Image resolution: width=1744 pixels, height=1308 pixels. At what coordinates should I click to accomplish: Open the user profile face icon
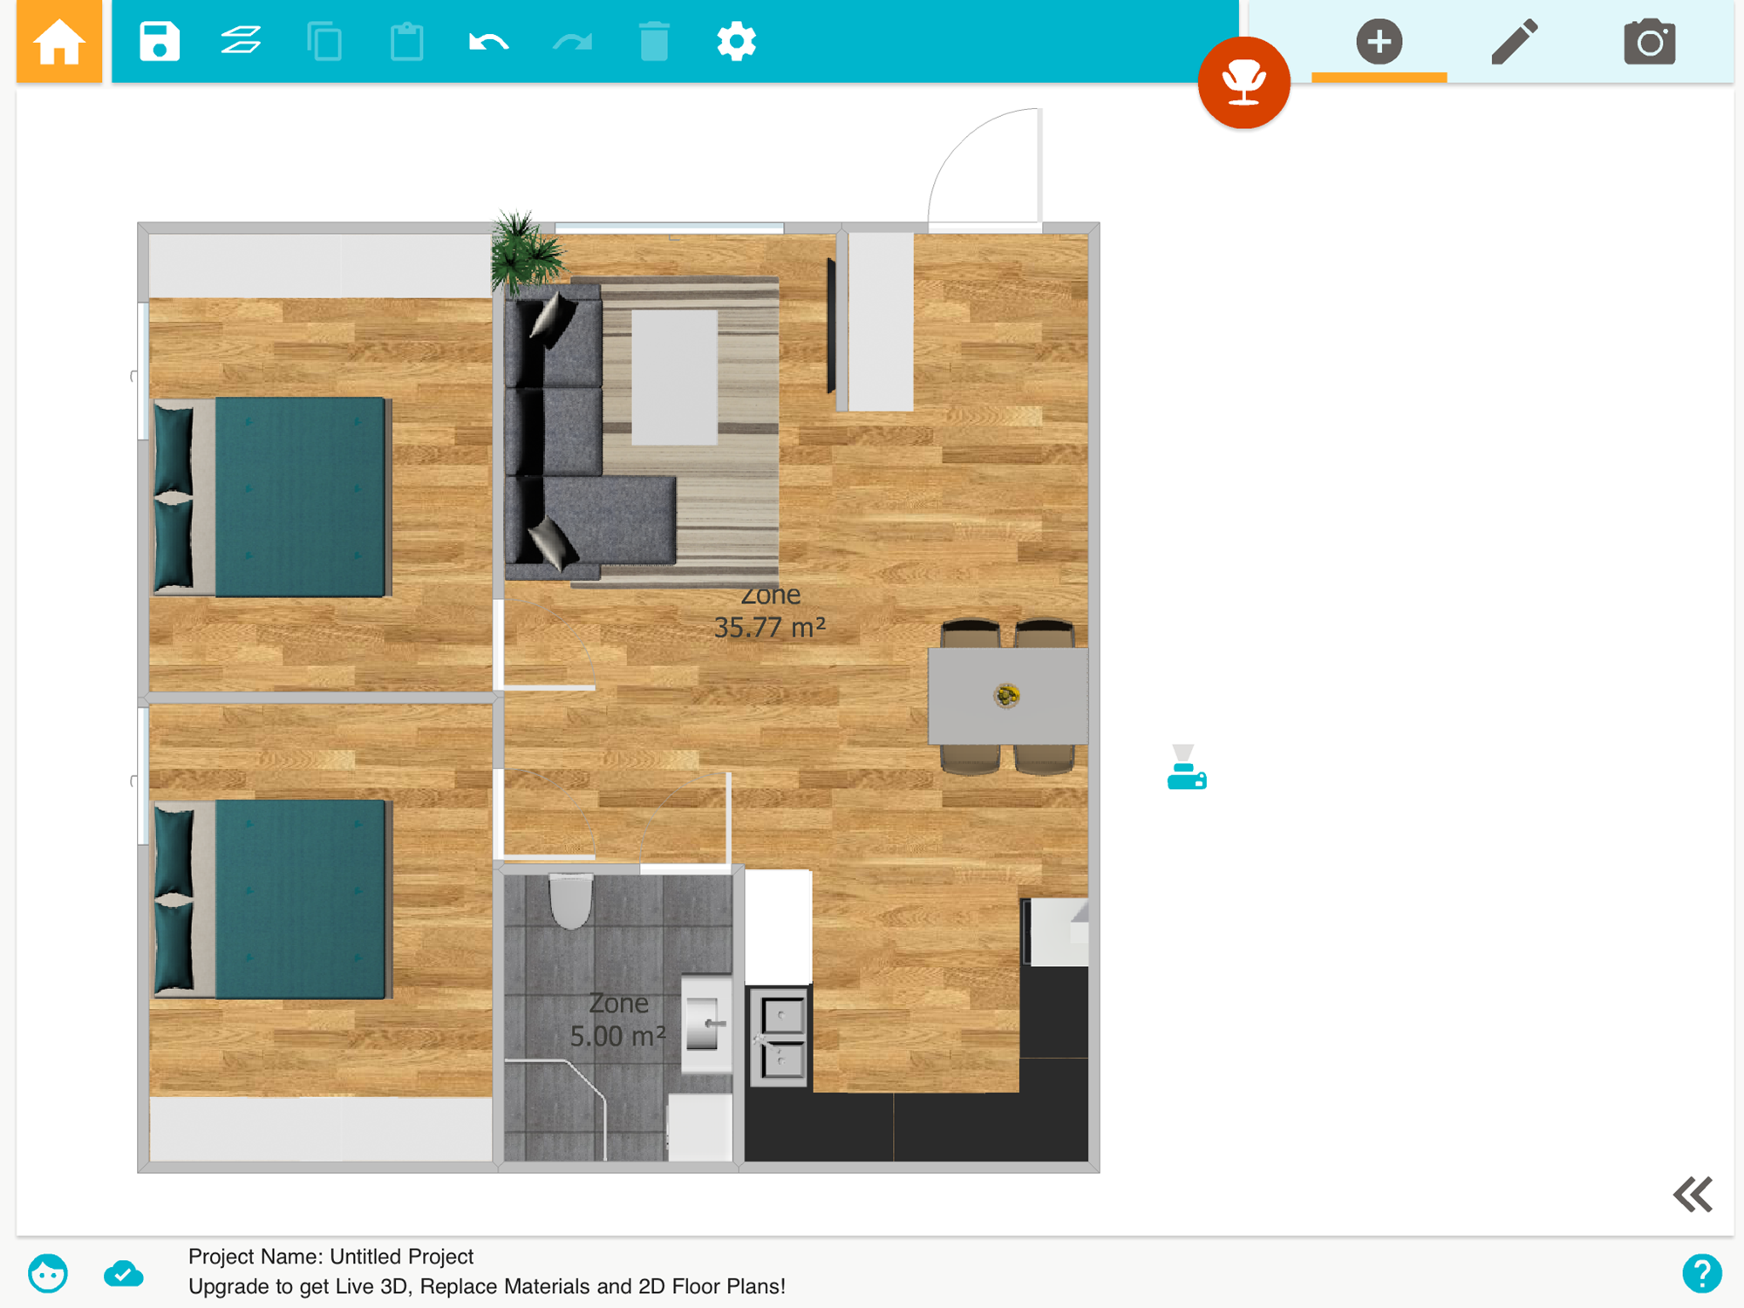48,1274
